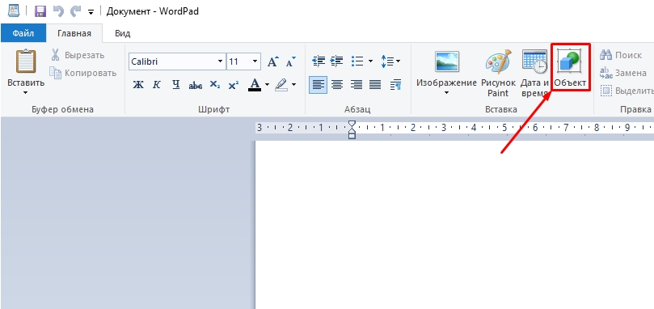Apply the text highlight color
The image size is (654, 309).
tap(281, 85)
